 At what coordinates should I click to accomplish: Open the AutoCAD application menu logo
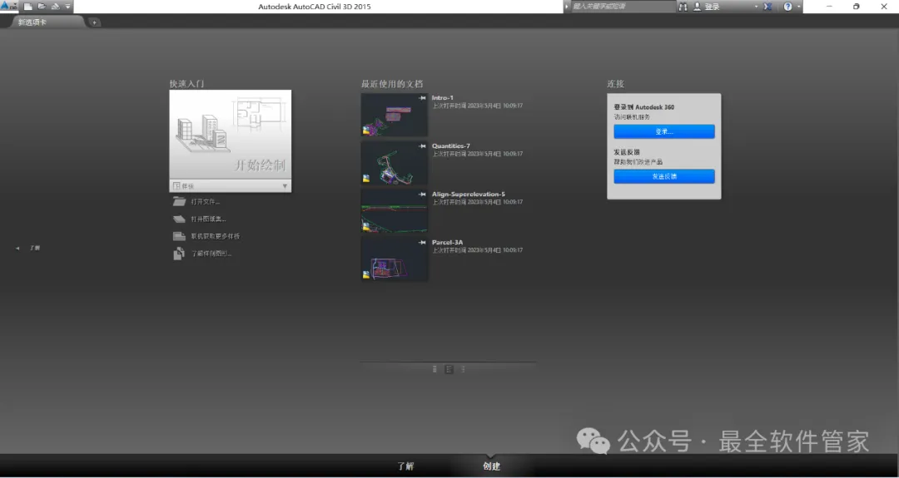point(8,7)
